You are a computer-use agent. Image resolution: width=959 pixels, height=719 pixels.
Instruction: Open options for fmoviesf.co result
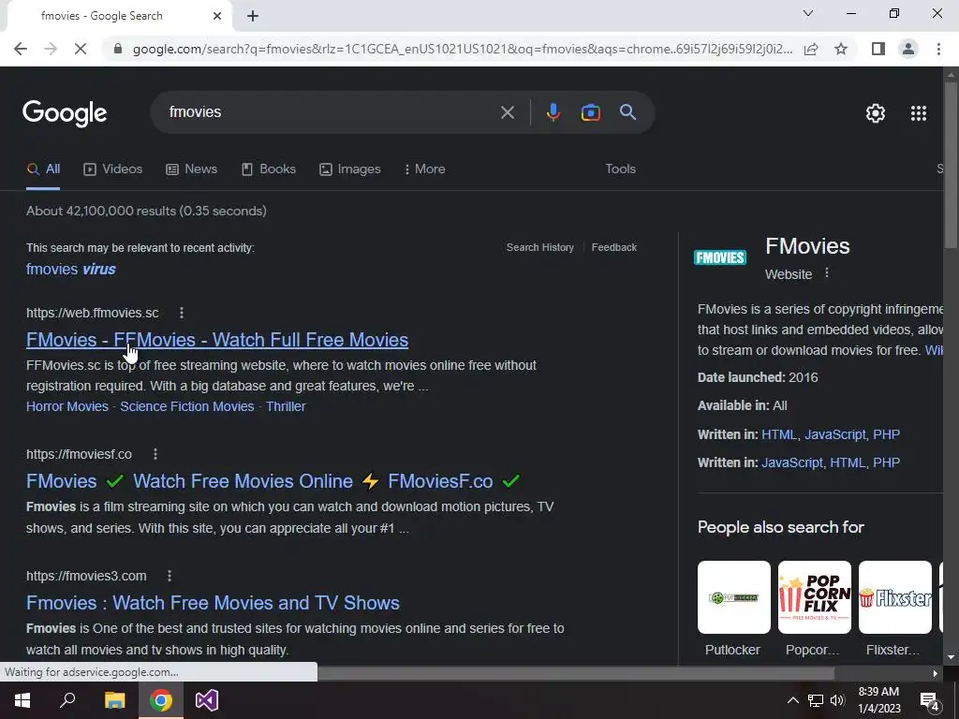[155, 454]
